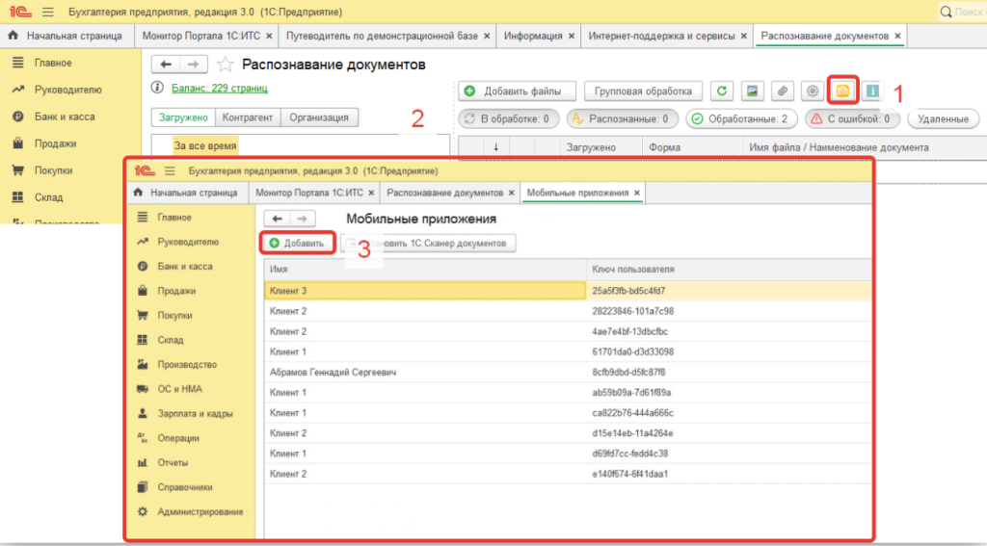Open Справочники in front window sidebar

coord(184,487)
